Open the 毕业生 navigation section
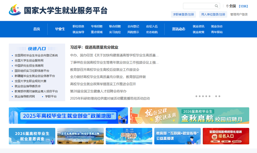The width and height of the screenshot is (257, 153). 60,29
